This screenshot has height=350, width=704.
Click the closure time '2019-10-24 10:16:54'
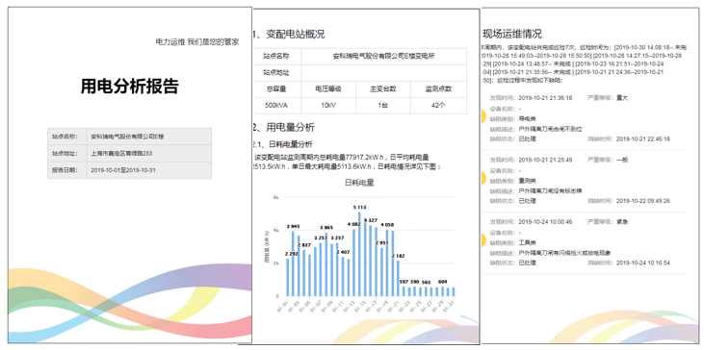click(643, 262)
